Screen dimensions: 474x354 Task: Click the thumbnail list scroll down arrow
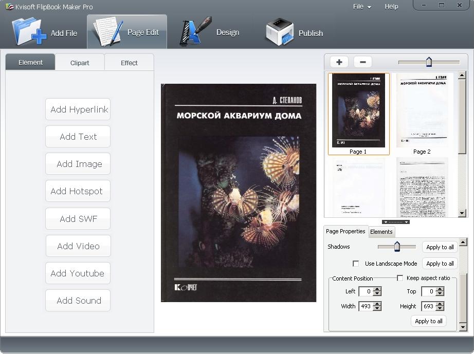[x=462, y=213]
